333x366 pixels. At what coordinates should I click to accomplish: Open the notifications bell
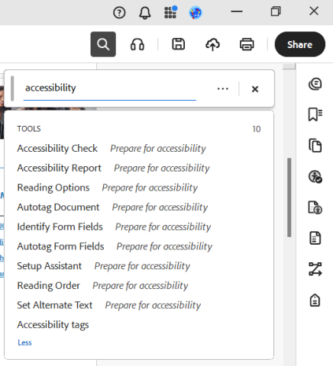coord(144,12)
